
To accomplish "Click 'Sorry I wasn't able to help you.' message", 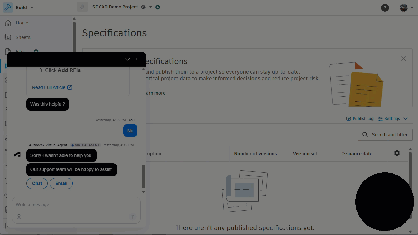I will pyautogui.click(x=61, y=155).
